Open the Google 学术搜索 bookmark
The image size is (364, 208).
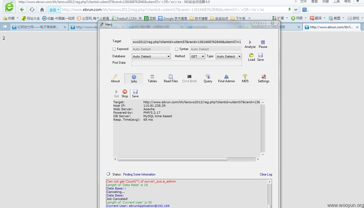173,18
